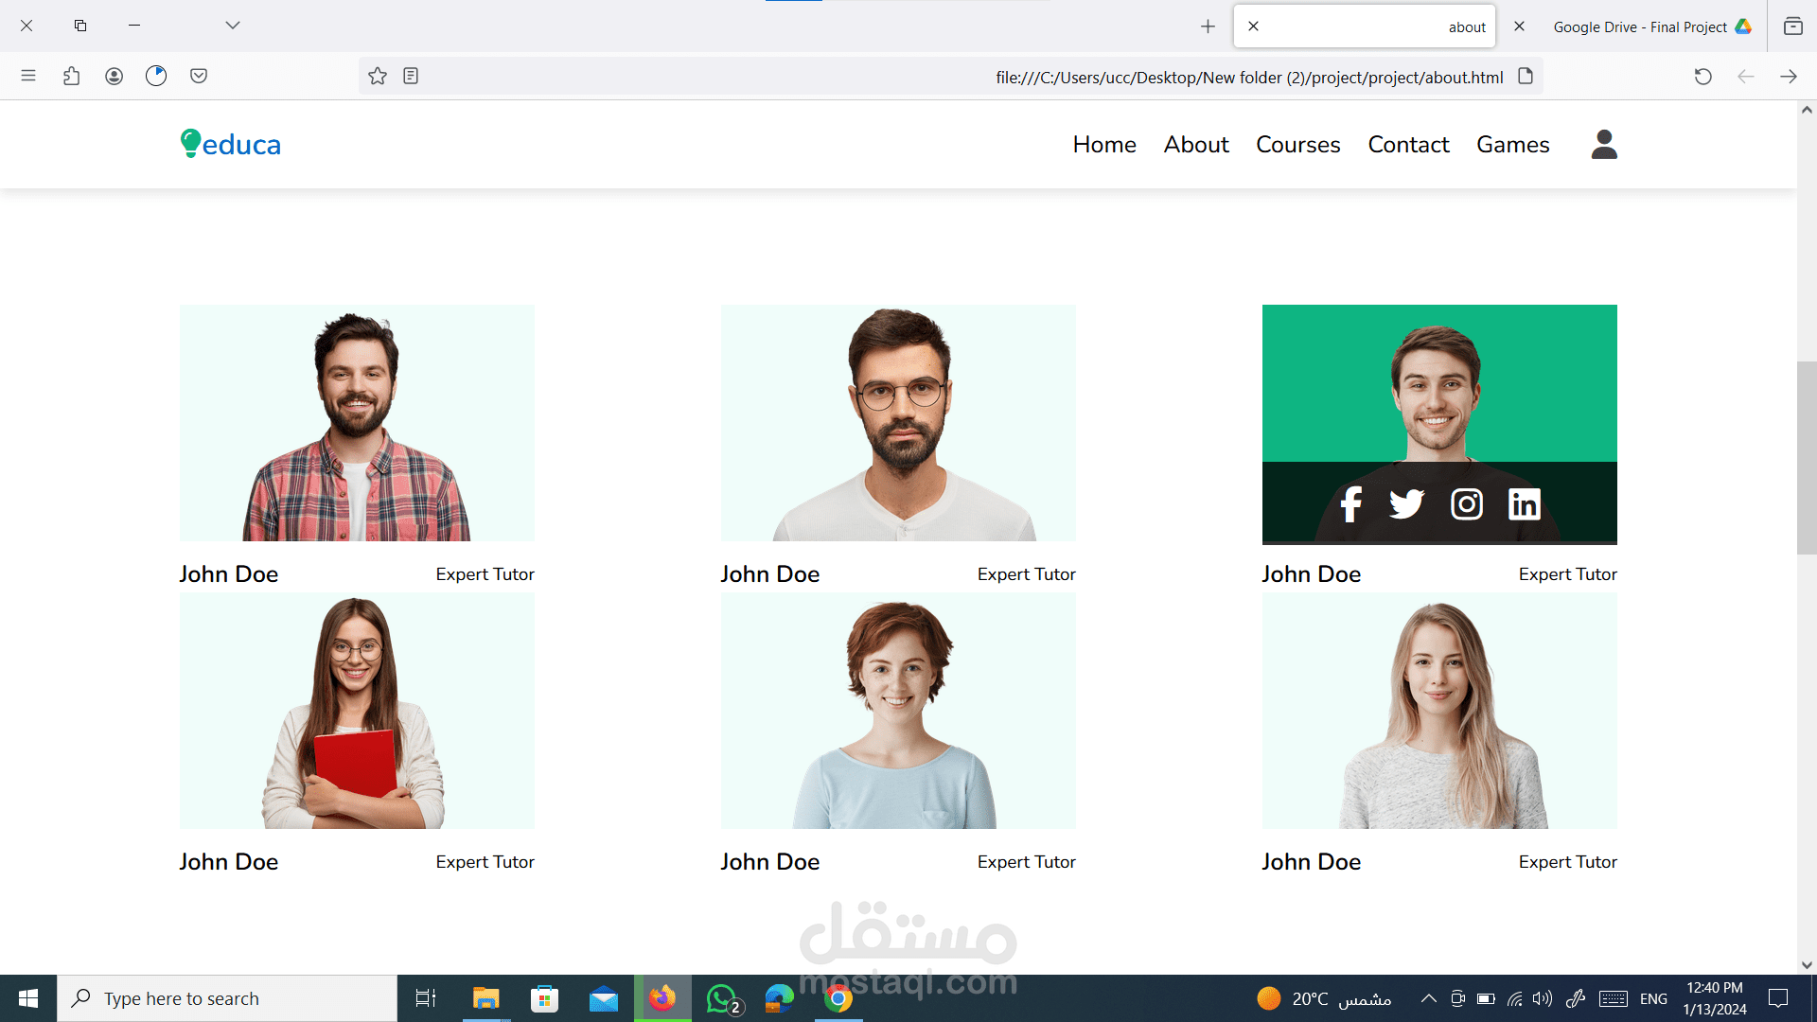
Task: Open the Games page link
Action: point(1512,145)
